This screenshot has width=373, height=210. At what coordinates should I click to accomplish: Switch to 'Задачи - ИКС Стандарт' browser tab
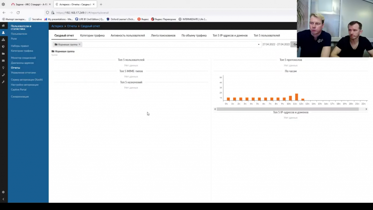coord(31,4)
